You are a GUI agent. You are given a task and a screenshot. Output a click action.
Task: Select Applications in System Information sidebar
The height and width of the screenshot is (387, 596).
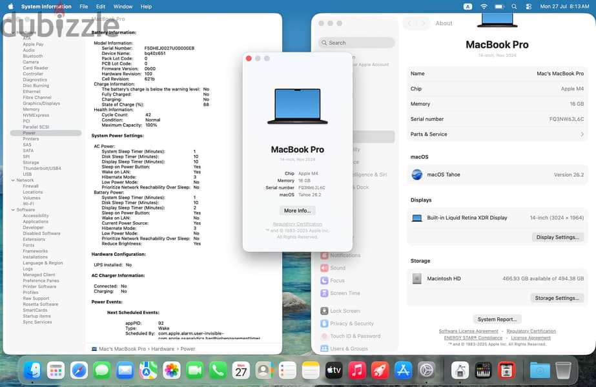tap(36, 222)
